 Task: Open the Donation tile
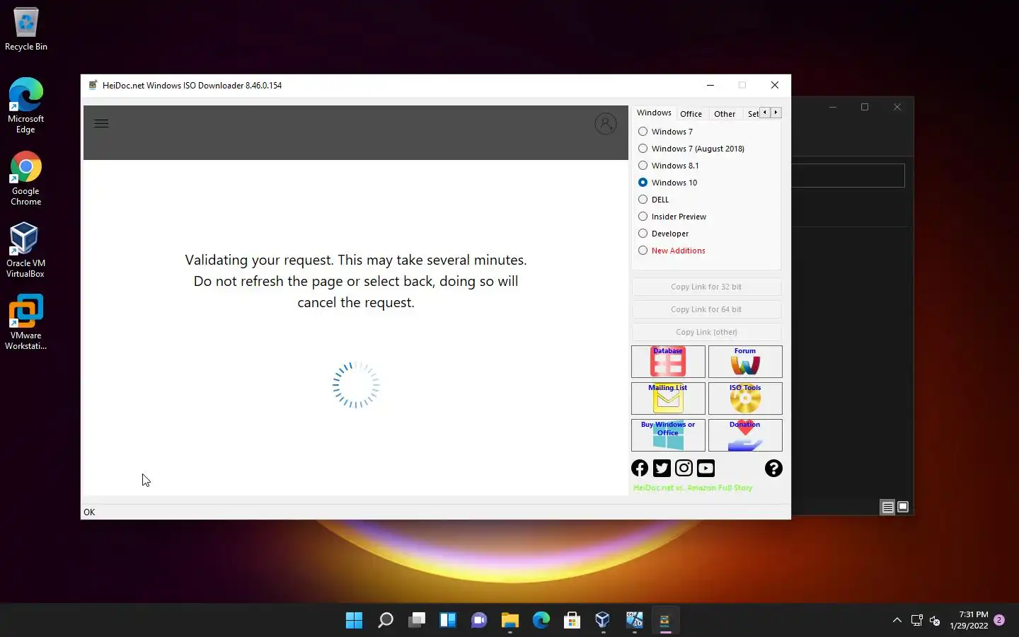pyautogui.click(x=745, y=435)
